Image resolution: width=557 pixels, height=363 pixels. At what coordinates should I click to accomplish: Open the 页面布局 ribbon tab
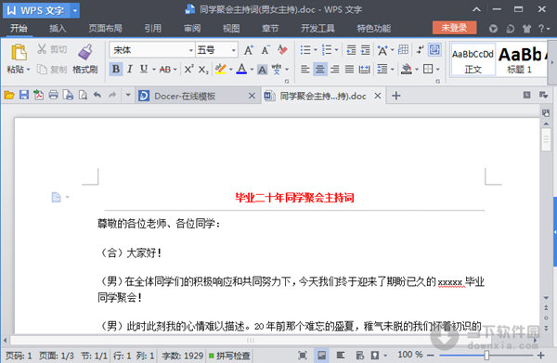pos(105,28)
